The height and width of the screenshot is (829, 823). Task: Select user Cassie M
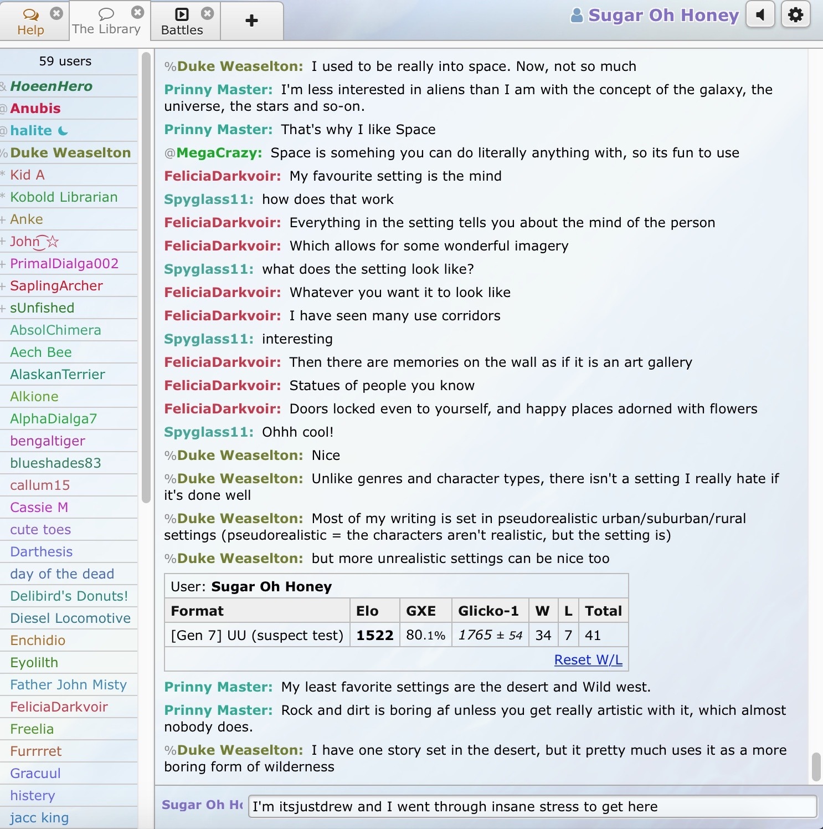point(69,507)
